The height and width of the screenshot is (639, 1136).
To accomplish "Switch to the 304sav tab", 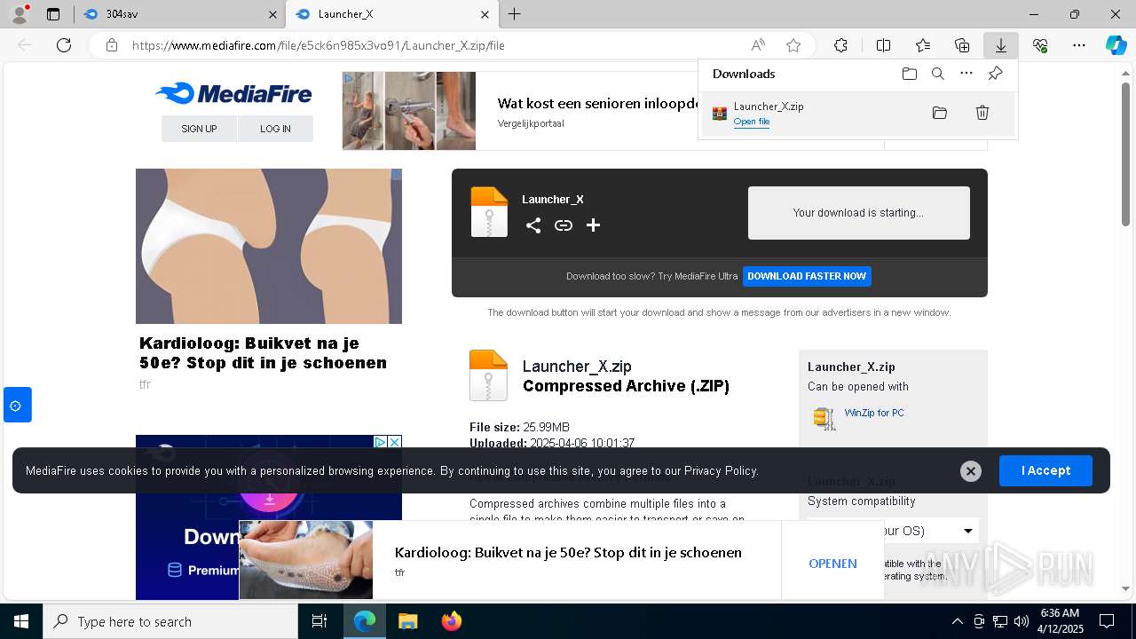I will coord(177,14).
